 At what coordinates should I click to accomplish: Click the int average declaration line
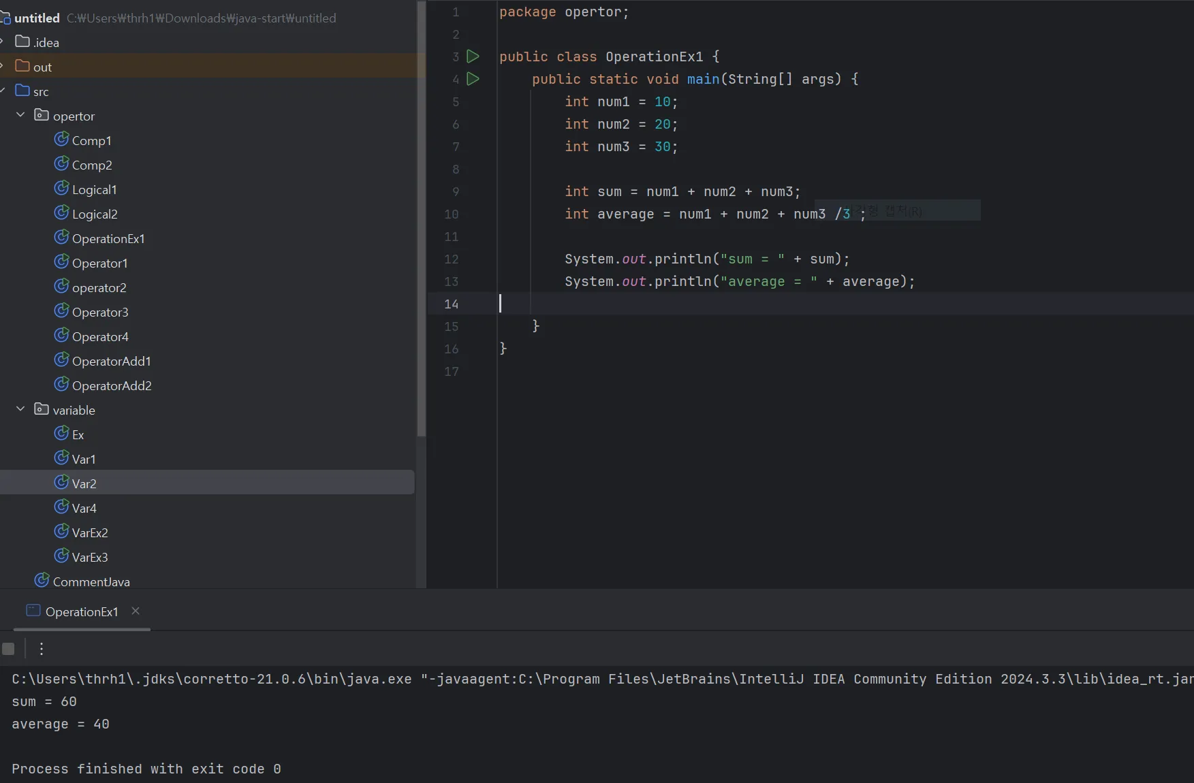715,214
